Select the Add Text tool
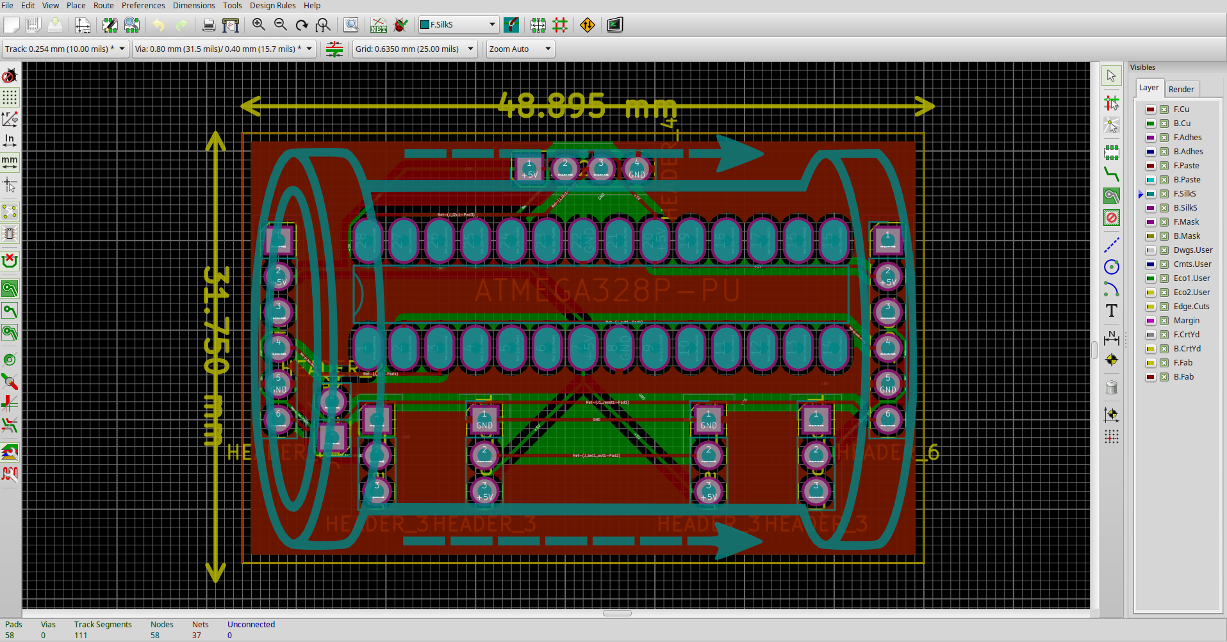1227x642 pixels. coord(1112,311)
